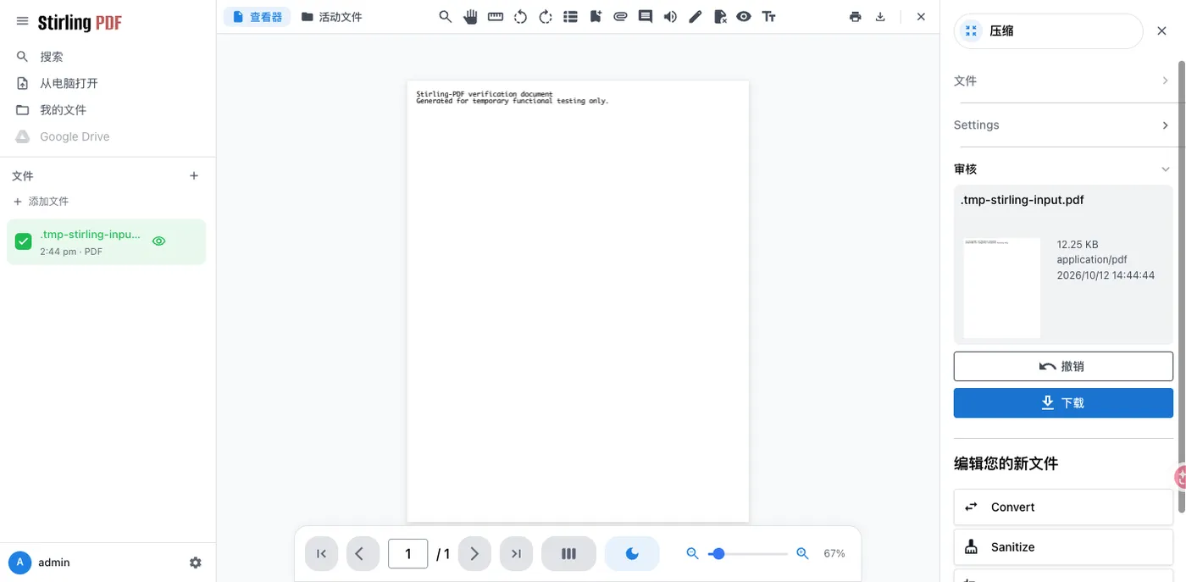The height and width of the screenshot is (582, 1186).
Task: Click the speaker read-aloud icon
Action: coord(670,17)
